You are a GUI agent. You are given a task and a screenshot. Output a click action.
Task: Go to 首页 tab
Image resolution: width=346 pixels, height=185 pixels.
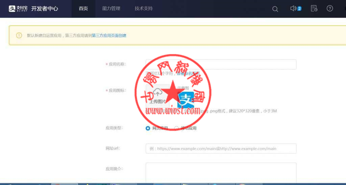click(83, 8)
